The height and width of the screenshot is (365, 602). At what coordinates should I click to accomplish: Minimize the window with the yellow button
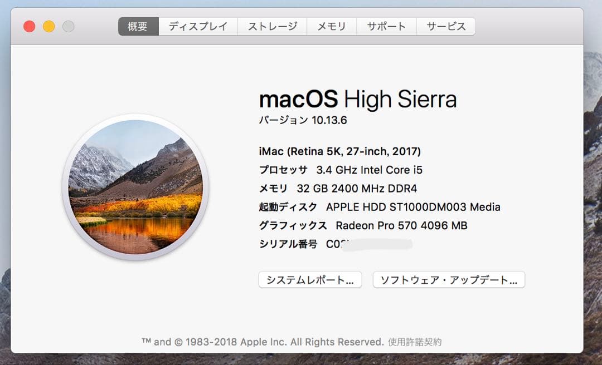click(48, 26)
